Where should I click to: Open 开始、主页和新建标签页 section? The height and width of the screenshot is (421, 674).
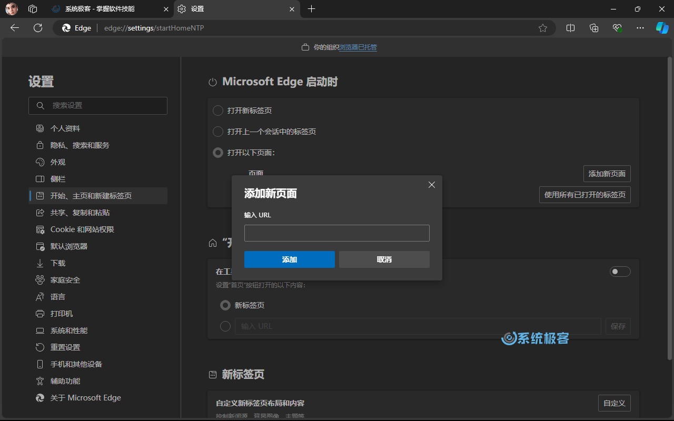[x=98, y=196]
